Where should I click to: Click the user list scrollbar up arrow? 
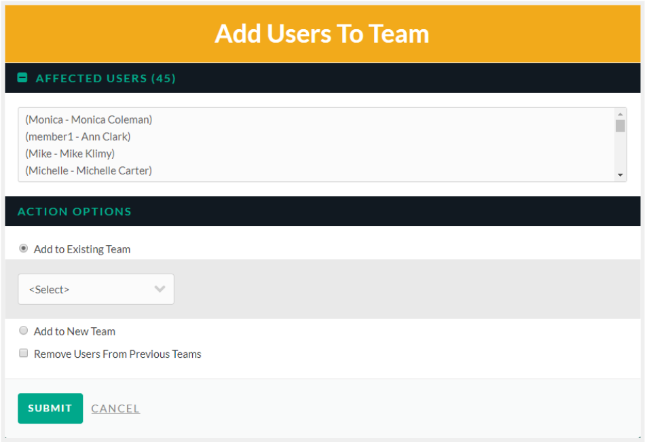pyautogui.click(x=620, y=114)
